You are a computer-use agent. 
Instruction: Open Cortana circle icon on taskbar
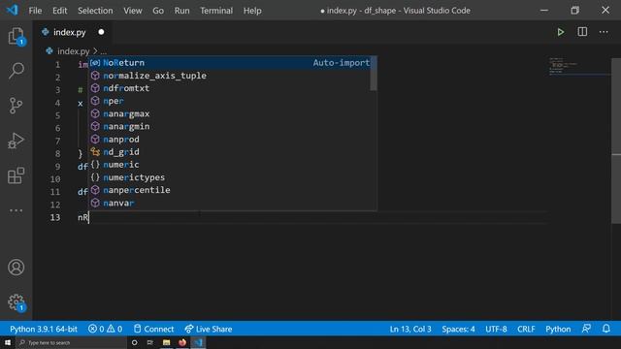(134, 342)
